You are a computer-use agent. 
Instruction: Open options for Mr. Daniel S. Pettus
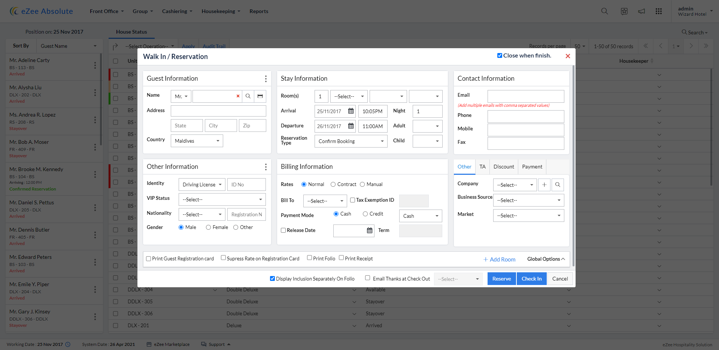click(95, 208)
